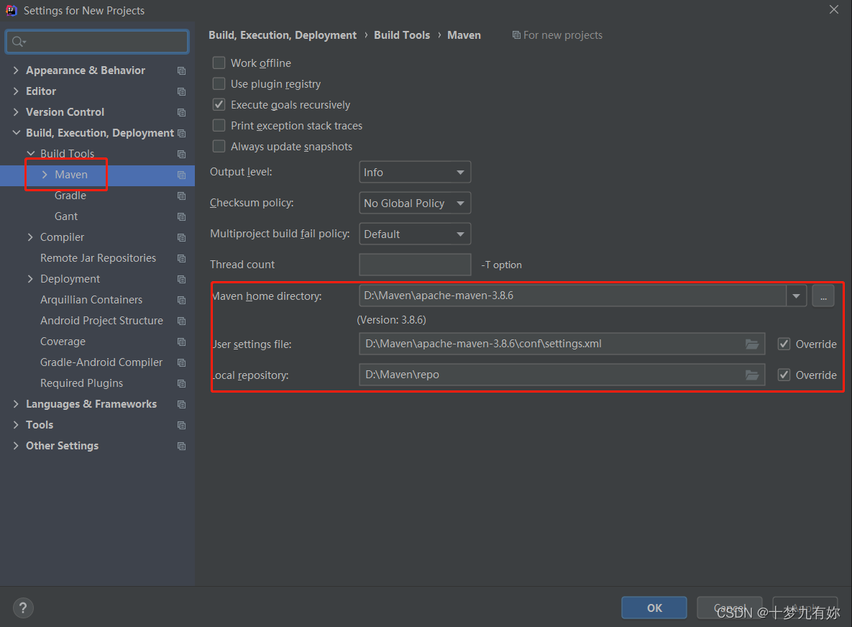Click the project-level icon beside Gradle
Screen dimensions: 852x627
click(x=181, y=196)
